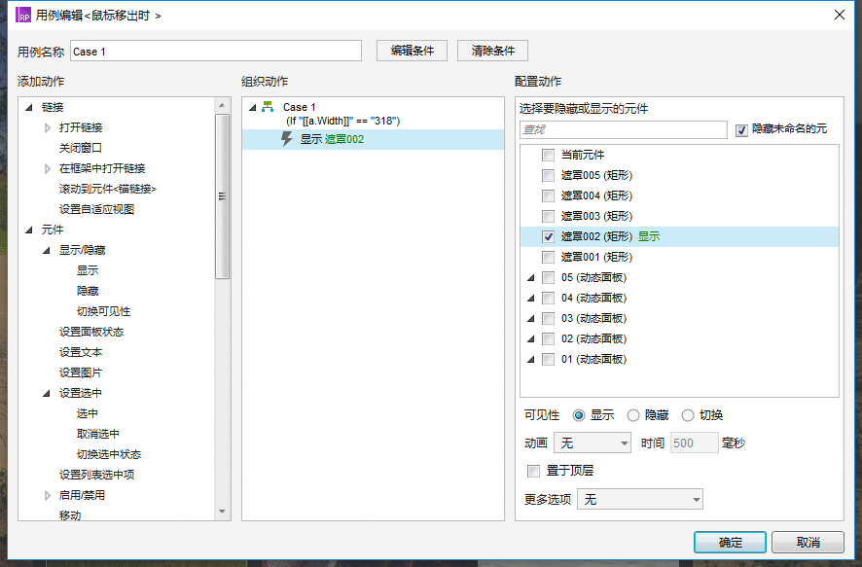Add the 切换可见性 action
862x567 pixels.
(103, 311)
